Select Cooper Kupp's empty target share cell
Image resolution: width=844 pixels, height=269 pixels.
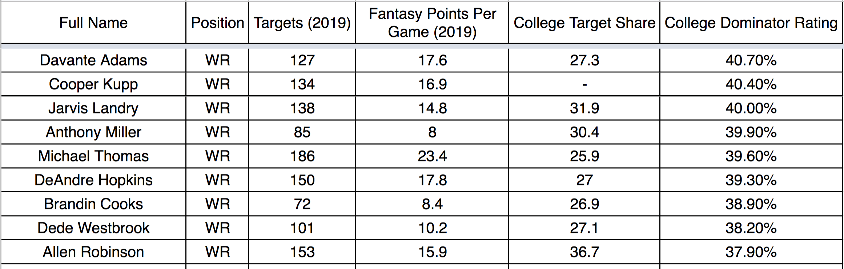click(x=584, y=84)
